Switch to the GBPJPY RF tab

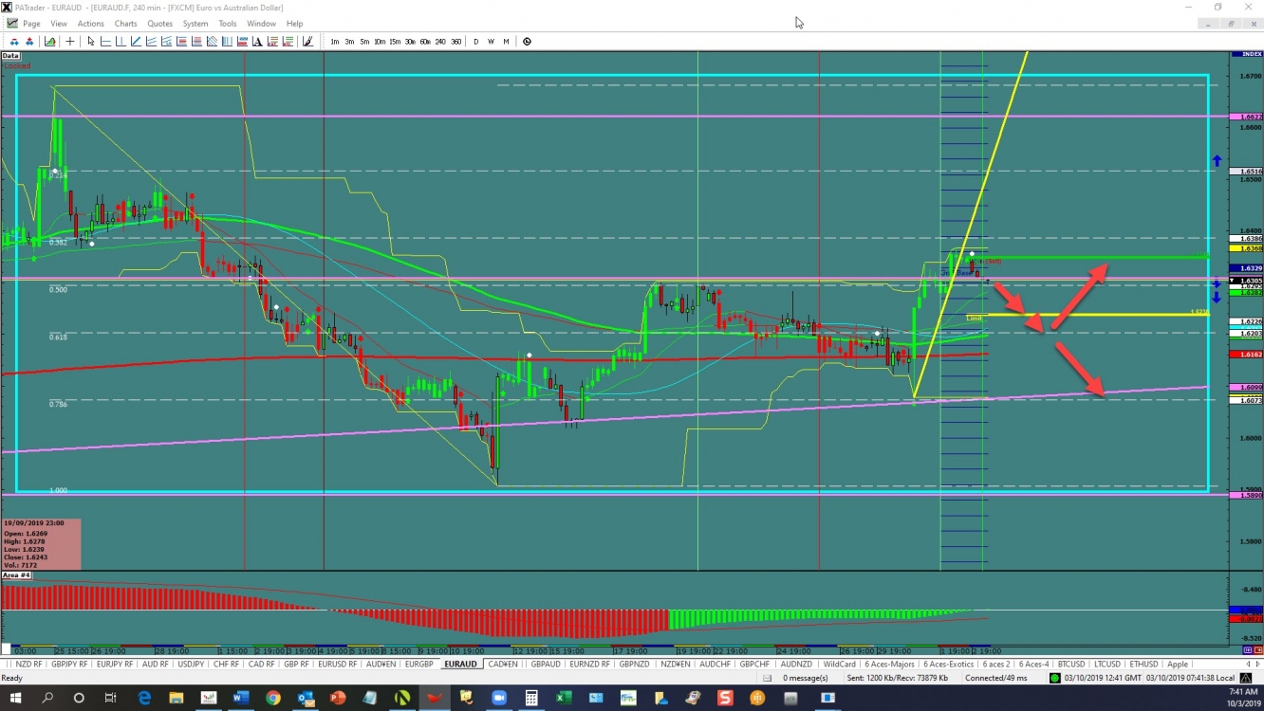click(71, 664)
